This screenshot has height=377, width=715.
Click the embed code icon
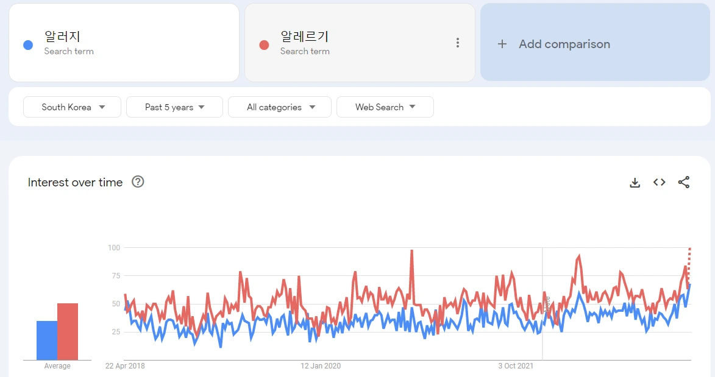(x=659, y=182)
